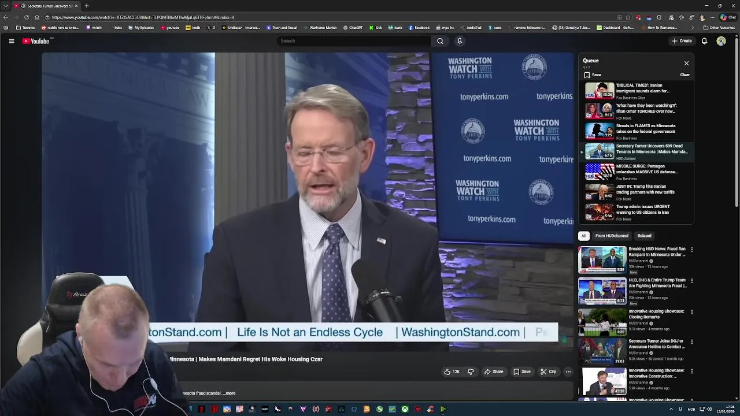Focus the YouTube search field
This screenshot has height=416, width=740.
(354, 41)
